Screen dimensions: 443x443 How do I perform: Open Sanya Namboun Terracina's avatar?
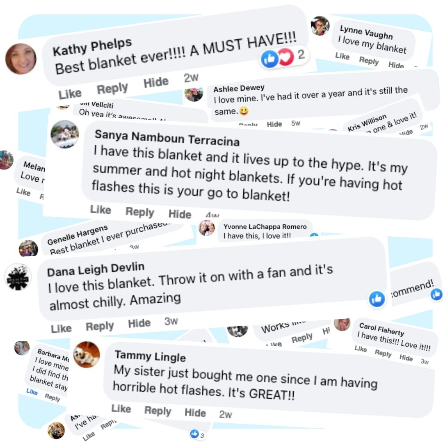[65, 134]
